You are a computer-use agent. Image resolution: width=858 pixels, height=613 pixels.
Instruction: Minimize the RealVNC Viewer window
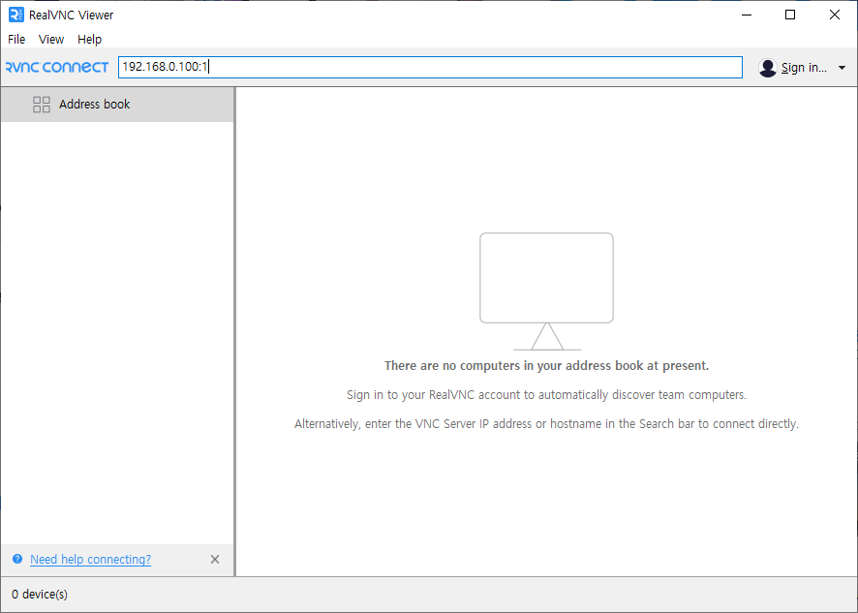click(747, 15)
